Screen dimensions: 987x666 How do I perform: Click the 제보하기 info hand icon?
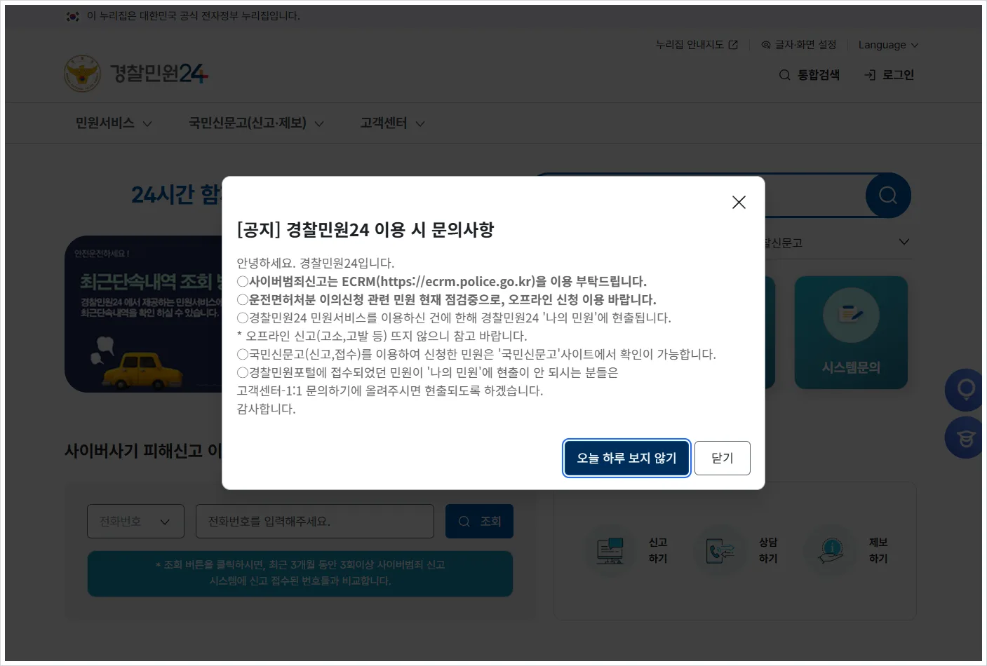[831, 550]
